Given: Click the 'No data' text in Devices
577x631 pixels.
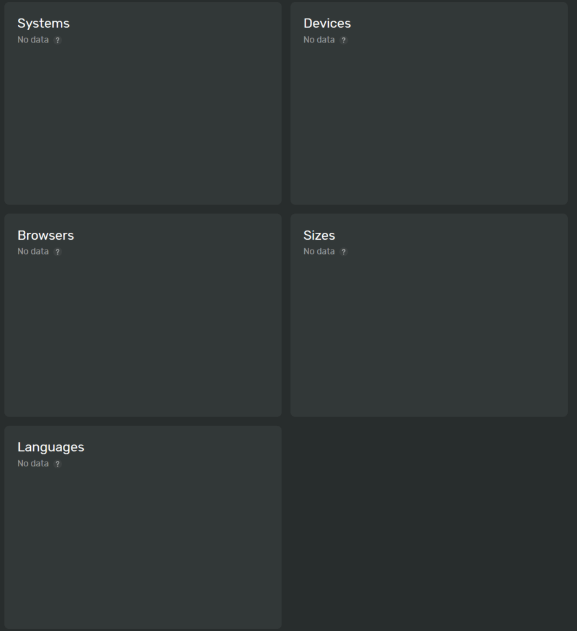Looking at the screenshot, I should point(319,40).
